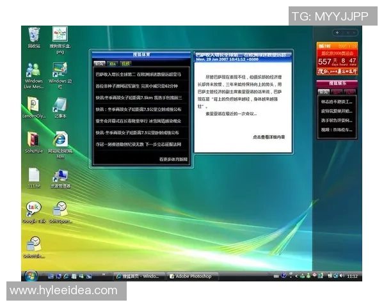This screenshot has height=307, width=384.
Task: Open the Recycle Bin desktop icon
Action: click(x=33, y=36)
